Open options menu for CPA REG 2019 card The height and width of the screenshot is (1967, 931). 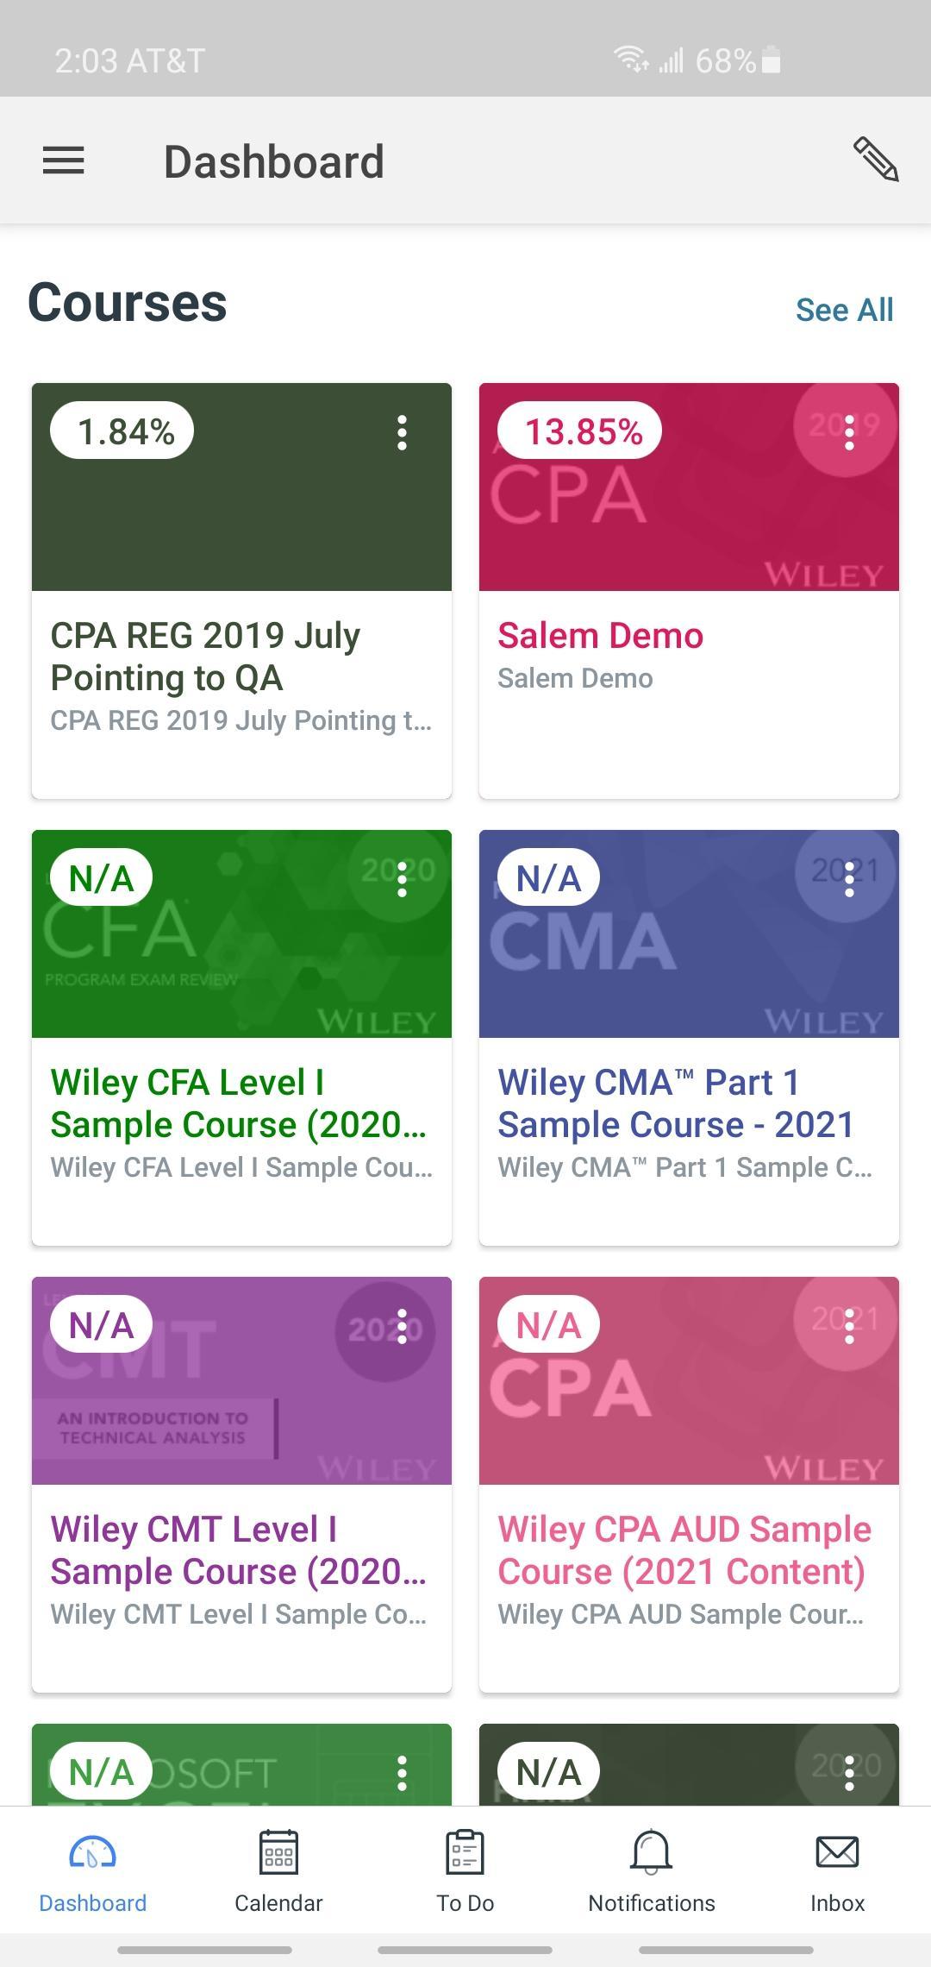coord(402,432)
